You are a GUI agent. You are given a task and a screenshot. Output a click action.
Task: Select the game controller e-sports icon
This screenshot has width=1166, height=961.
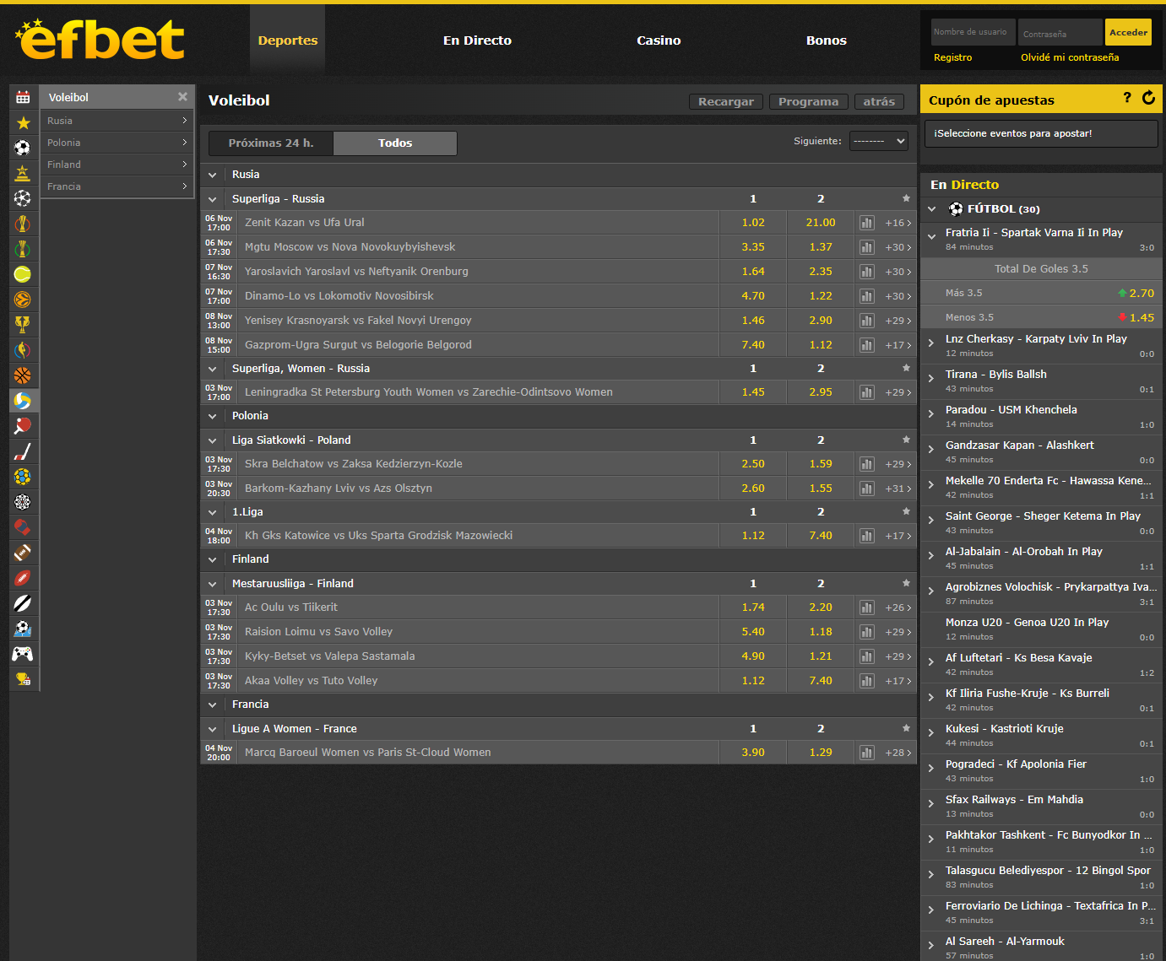23,654
